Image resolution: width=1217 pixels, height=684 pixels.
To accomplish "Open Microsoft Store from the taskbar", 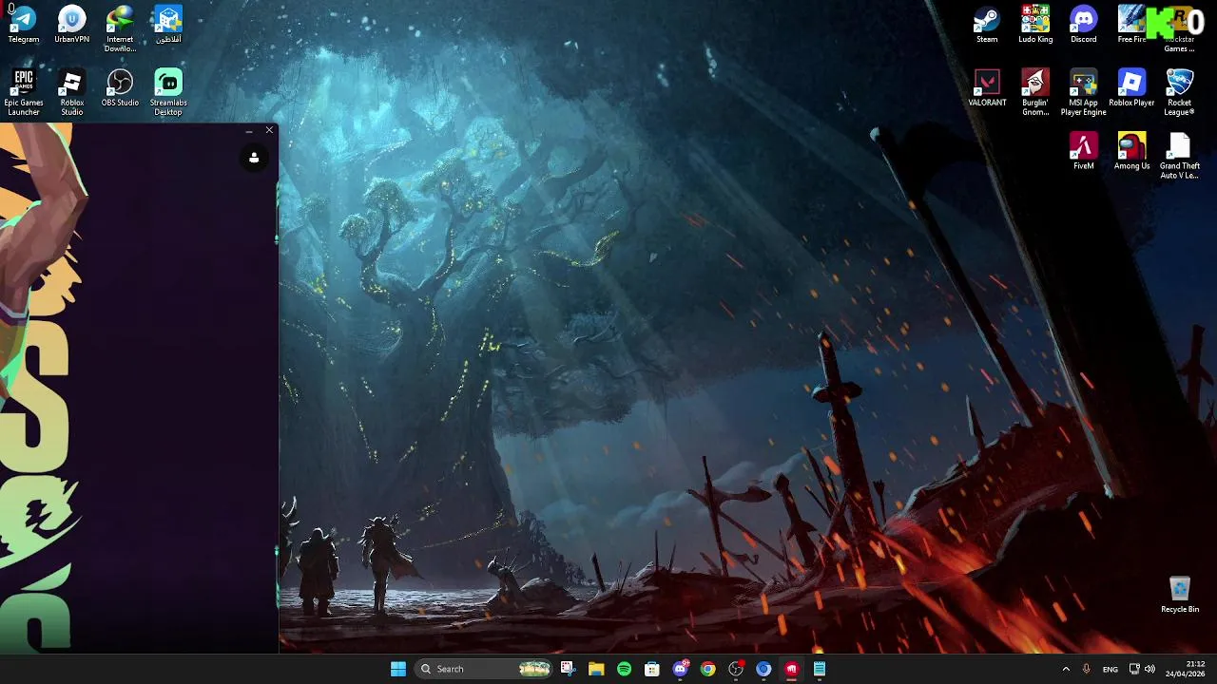I will [652, 669].
